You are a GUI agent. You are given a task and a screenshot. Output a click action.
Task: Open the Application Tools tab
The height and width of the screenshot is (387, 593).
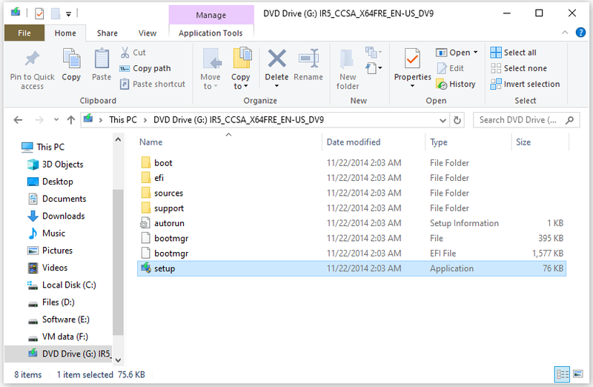(x=211, y=33)
